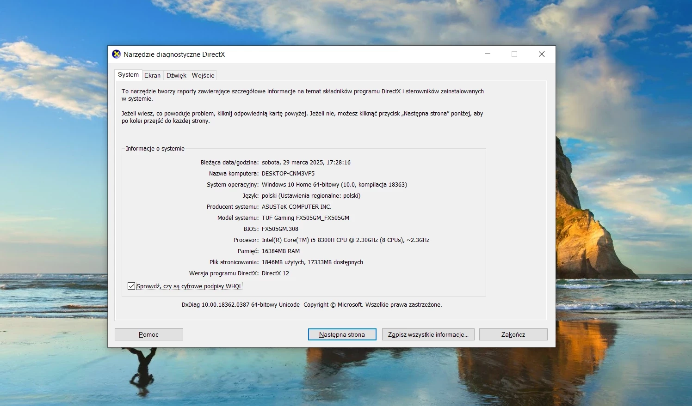Uncheck the WHQL digital signatures checkbox
This screenshot has height=406, width=692.
coord(131,286)
